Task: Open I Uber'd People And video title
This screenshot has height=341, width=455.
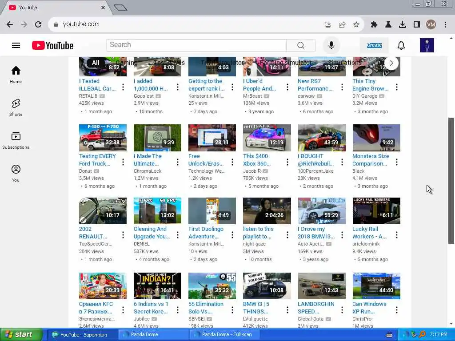Action: coord(259,85)
